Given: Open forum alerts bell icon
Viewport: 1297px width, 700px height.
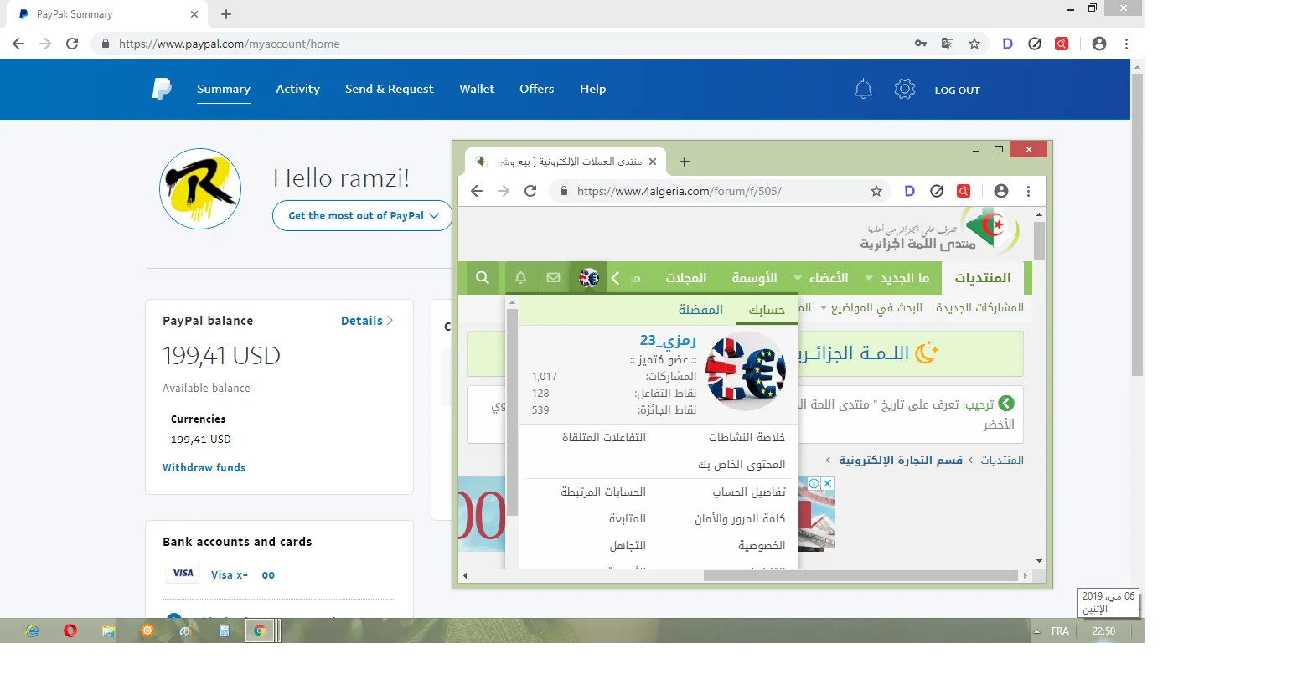Looking at the screenshot, I should coord(520,277).
